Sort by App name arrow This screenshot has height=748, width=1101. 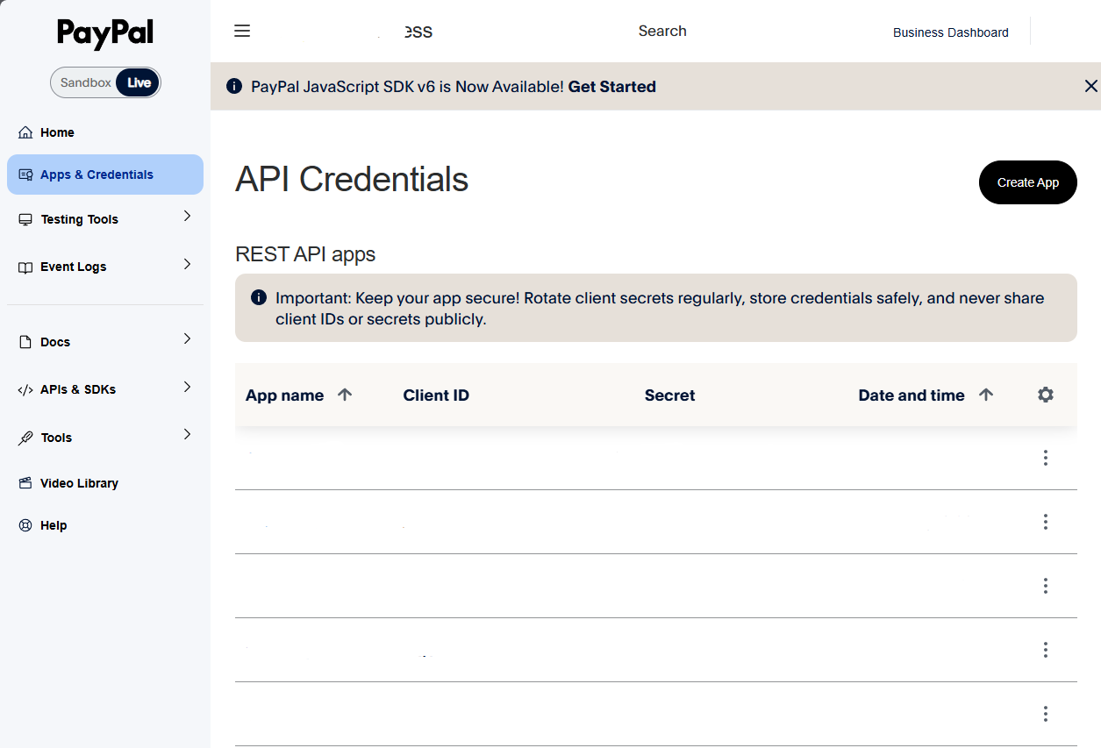[x=345, y=395]
